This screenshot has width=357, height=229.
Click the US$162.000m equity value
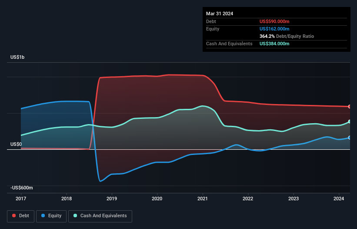[x=274, y=29]
